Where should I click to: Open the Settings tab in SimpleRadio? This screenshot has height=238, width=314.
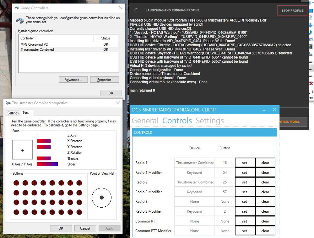click(x=210, y=121)
